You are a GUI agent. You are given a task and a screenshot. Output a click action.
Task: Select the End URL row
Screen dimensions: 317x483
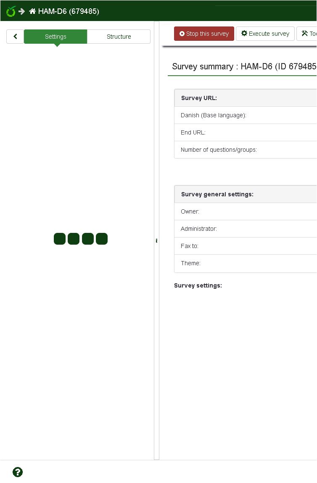click(x=246, y=132)
